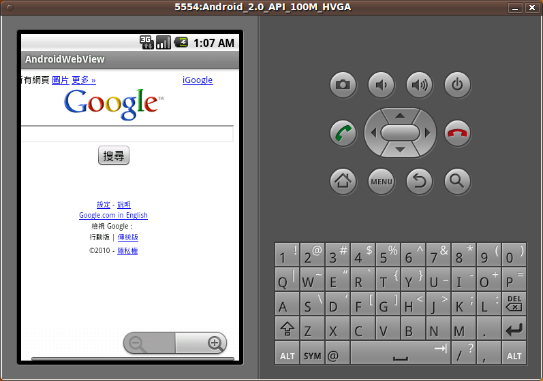
Task: Click the Q key
Action: tap(287, 279)
